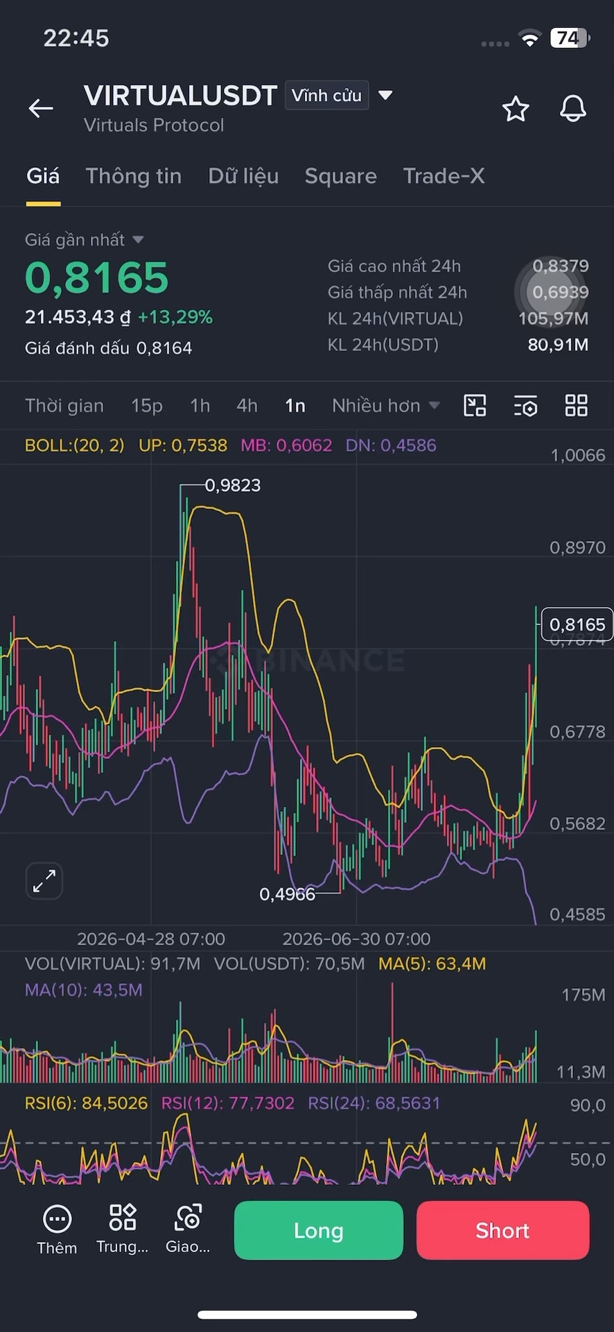Tap the KL 24h(VIRTUAL) volume 105,97M
This screenshot has height=1332, width=614.
point(554,318)
